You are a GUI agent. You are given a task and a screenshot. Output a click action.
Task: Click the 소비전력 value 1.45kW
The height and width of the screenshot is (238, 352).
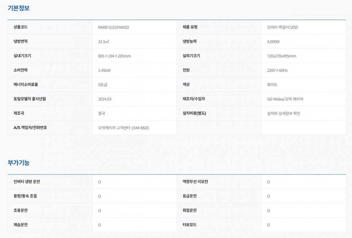[x=104, y=70]
